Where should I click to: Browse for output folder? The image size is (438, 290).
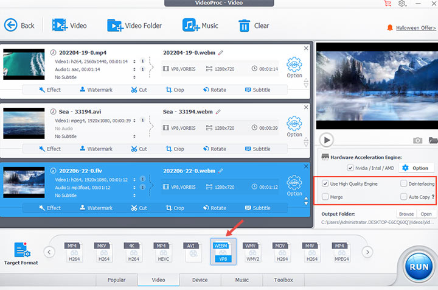pos(406,214)
